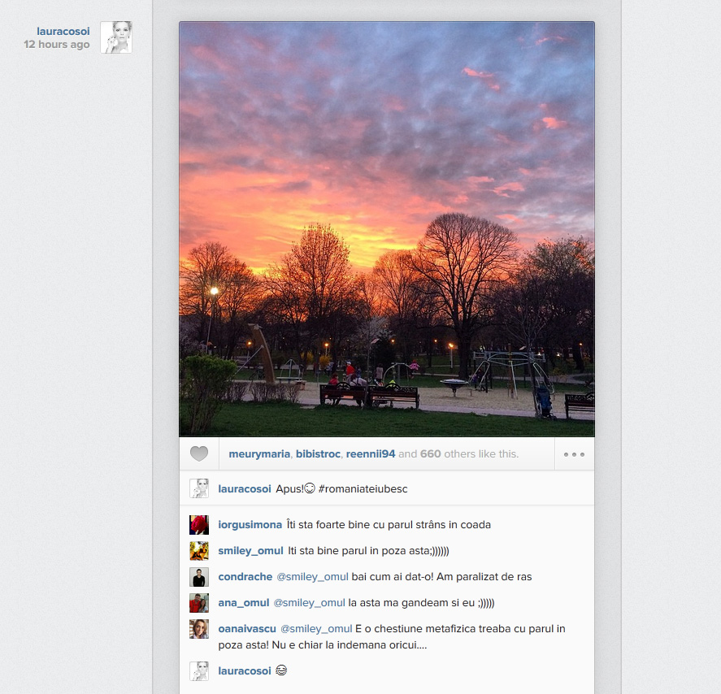
Task: Open the 12 hours ago timestamp
Action: tap(57, 45)
